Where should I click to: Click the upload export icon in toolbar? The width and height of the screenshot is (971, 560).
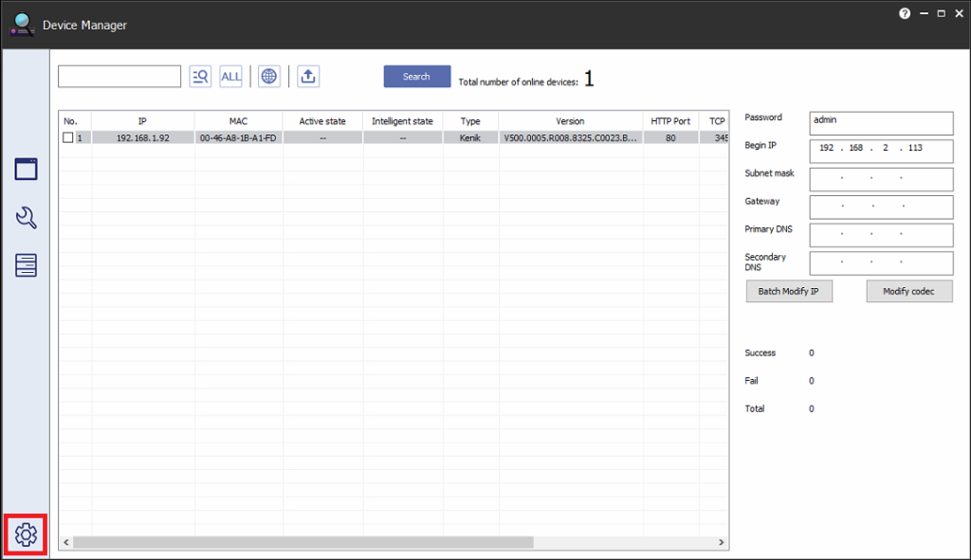(x=308, y=77)
